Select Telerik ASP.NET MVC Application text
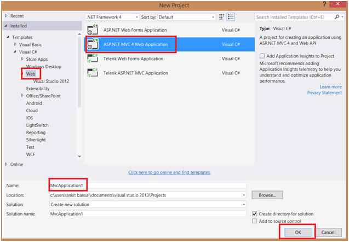 click(135, 73)
